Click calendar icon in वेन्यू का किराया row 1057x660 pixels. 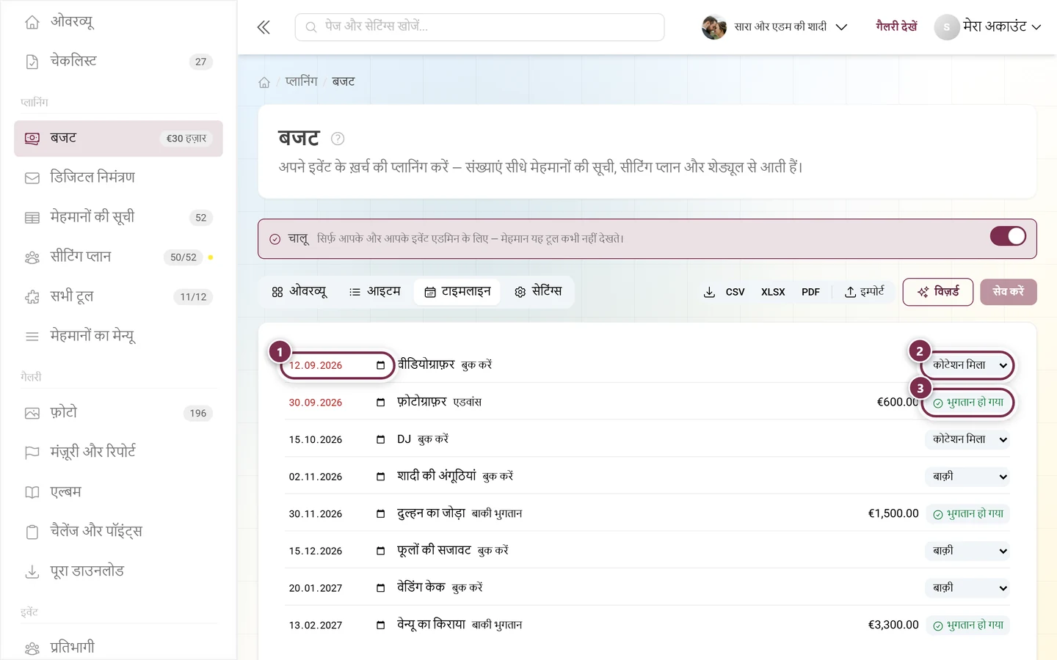coord(380,625)
